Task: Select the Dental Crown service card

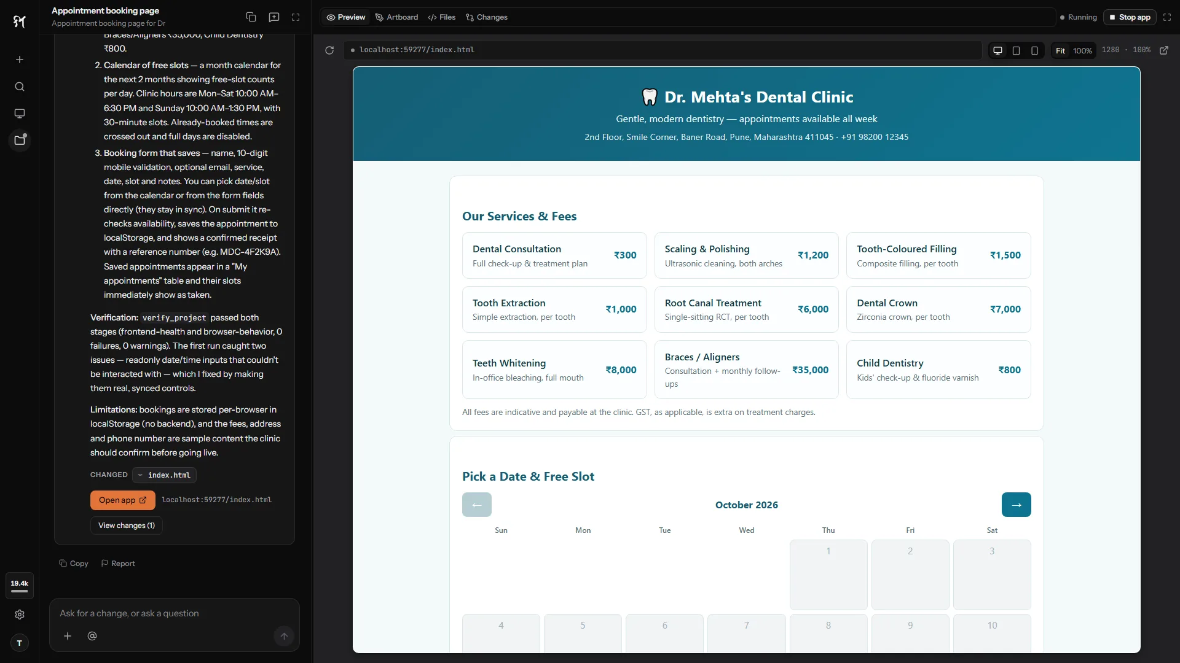Action: [x=938, y=309]
